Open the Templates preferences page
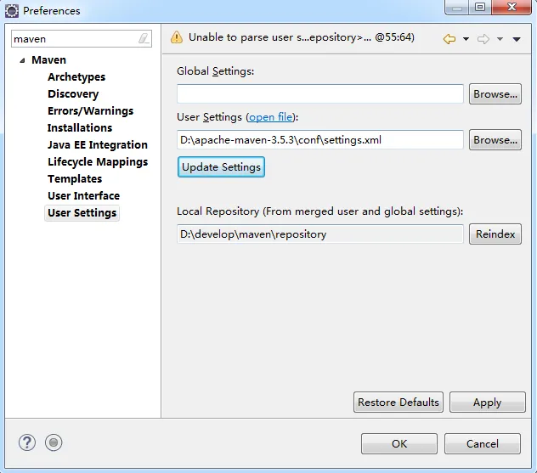 click(x=75, y=178)
